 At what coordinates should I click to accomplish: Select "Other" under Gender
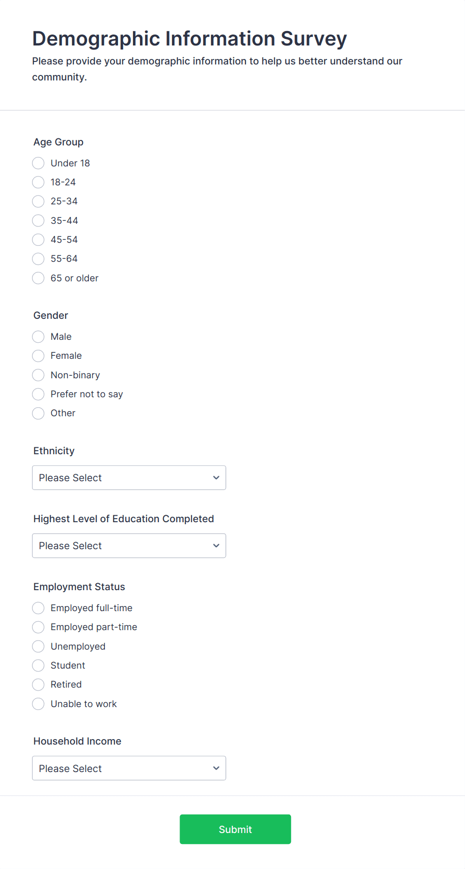[x=38, y=413]
